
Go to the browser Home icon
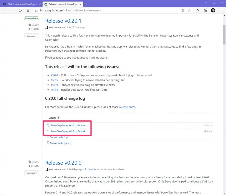click(x=28, y=10)
